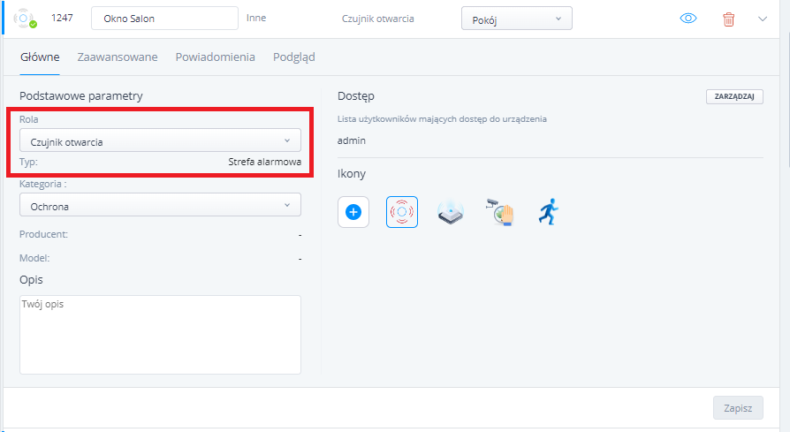Open the Powiadomienia tab
The width and height of the screenshot is (790, 432).
pyautogui.click(x=215, y=57)
